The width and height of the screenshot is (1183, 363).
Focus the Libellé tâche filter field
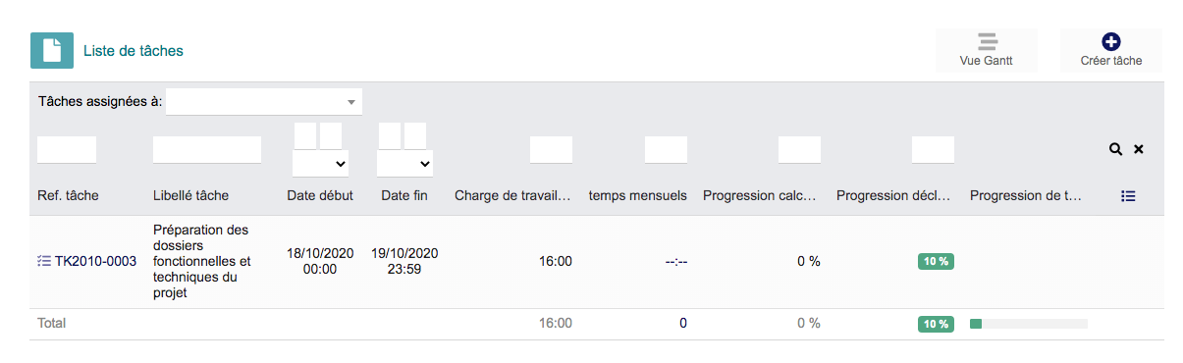(207, 149)
